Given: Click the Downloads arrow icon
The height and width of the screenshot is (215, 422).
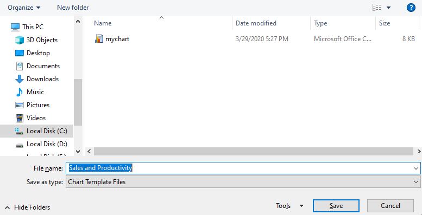Looking at the screenshot, I should pyautogui.click(x=20, y=79).
